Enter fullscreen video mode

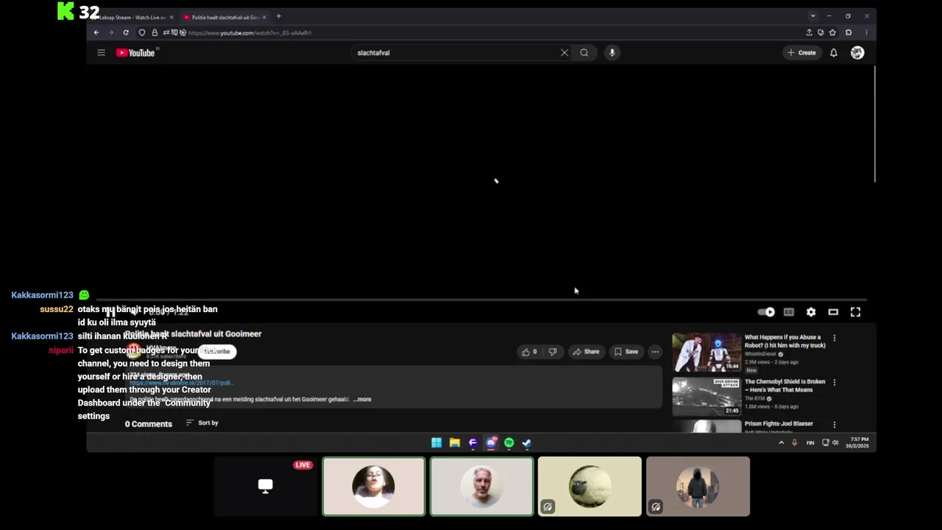click(855, 312)
